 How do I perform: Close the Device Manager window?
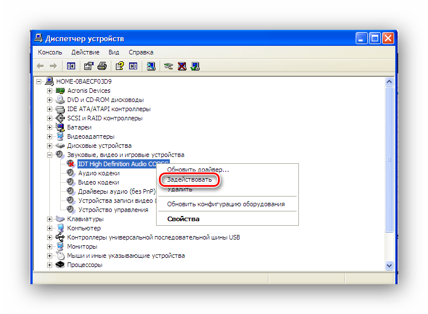tap(388, 38)
